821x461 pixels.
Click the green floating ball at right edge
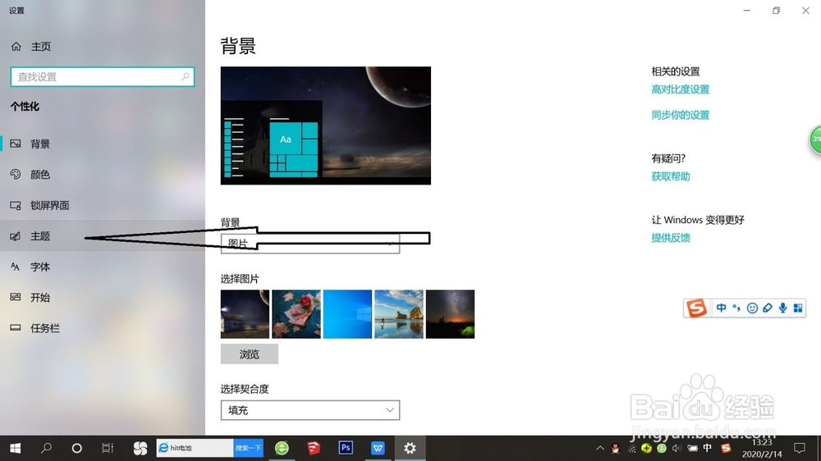[x=816, y=139]
